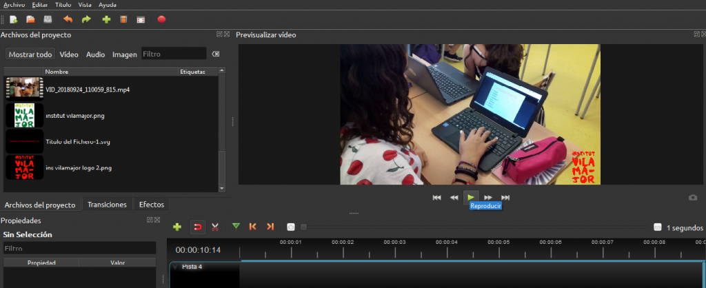Screen dimensions: 706x288
Task: Click the New Project icon in toolbar
Action: (x=13, y=19)
